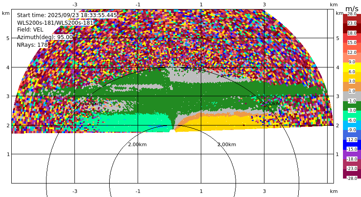Image resolution: width=361 pixels, height=197 pixels.
Task: Click the 4 km tick on the left axis
Action: (8, 67)
